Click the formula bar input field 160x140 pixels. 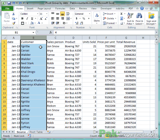104,33
